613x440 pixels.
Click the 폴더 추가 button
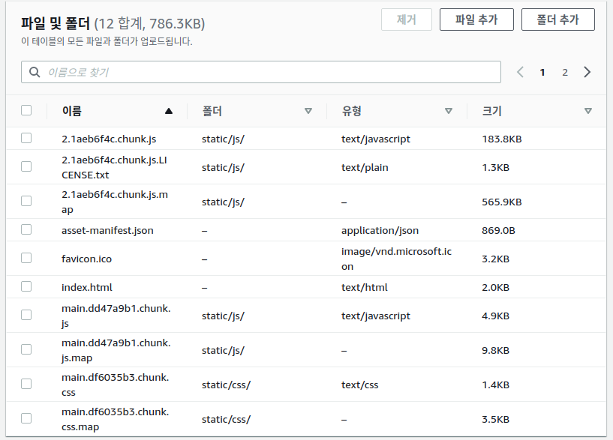[558, 19]
